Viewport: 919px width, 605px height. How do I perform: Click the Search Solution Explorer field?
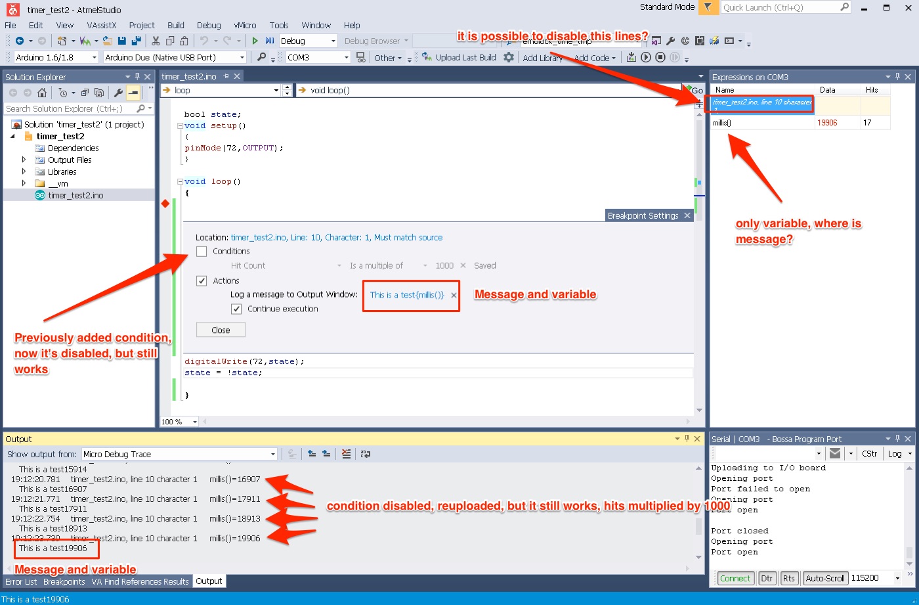(x=79, y=108)
